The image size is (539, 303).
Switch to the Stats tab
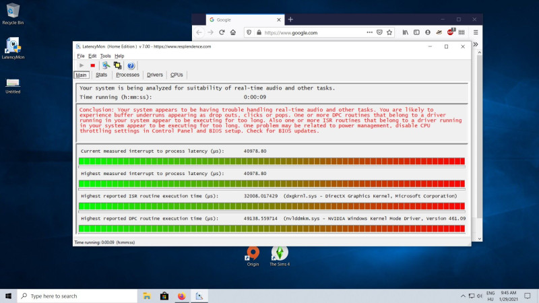point(102,75)
